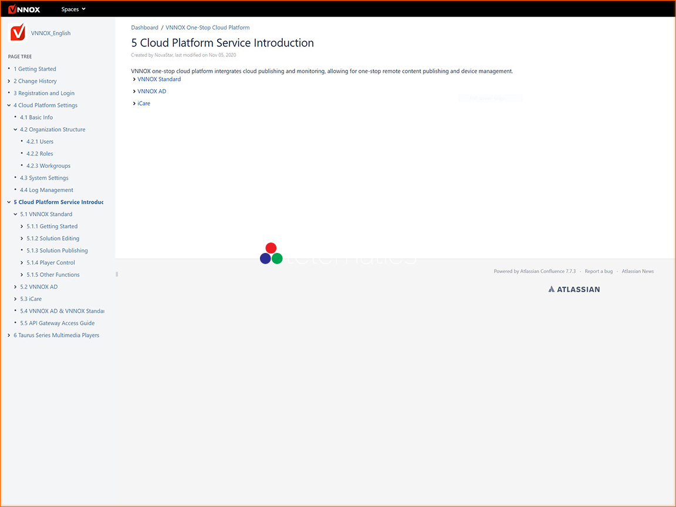The width and height of the screenshot is (676, 507).
Task: Open 5.3 iCare in page tree
Action: [31, 299]
